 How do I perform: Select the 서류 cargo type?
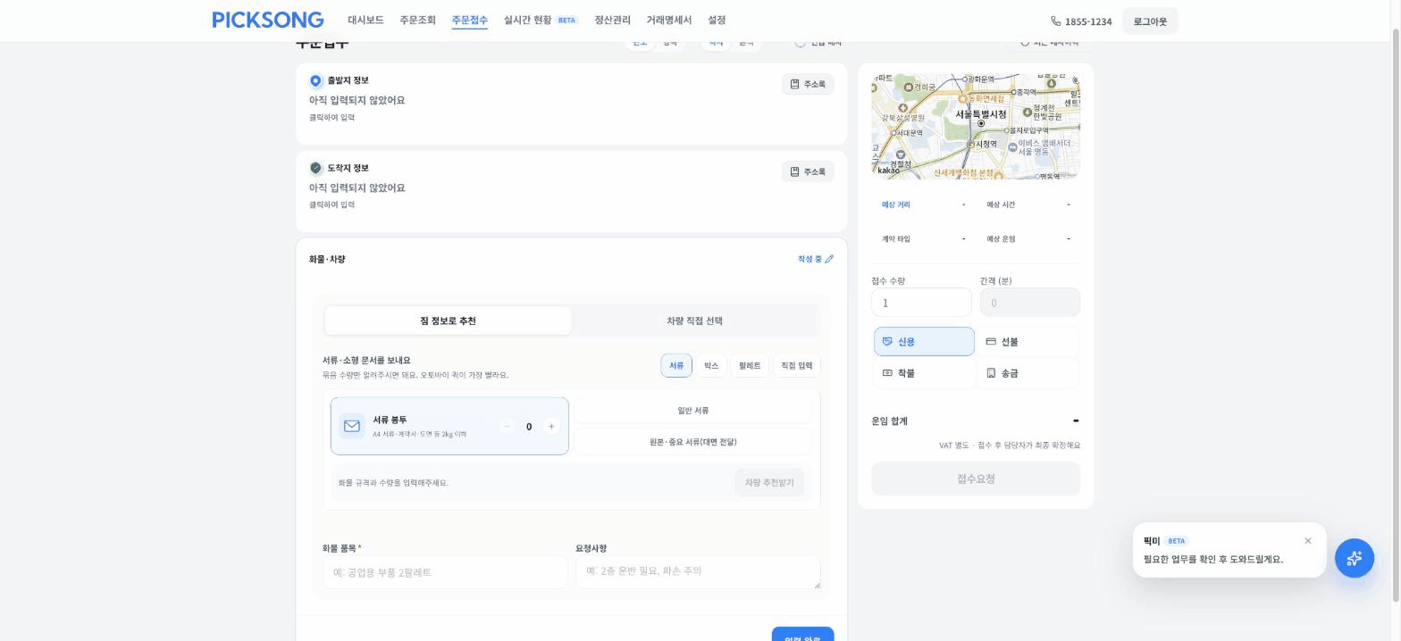(676, 365)
